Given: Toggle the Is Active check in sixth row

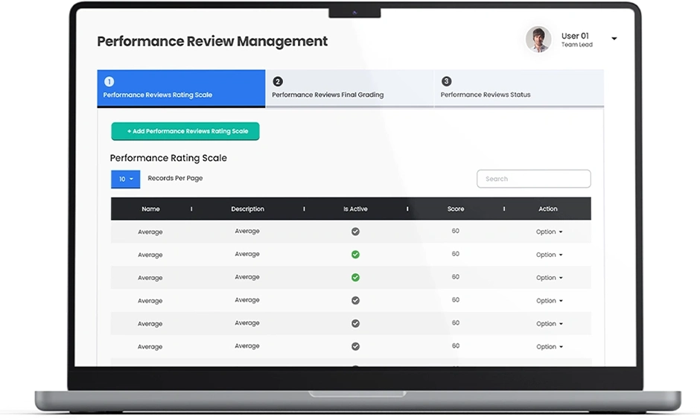Looking at the screenshot, I should (x=355, y=346).
